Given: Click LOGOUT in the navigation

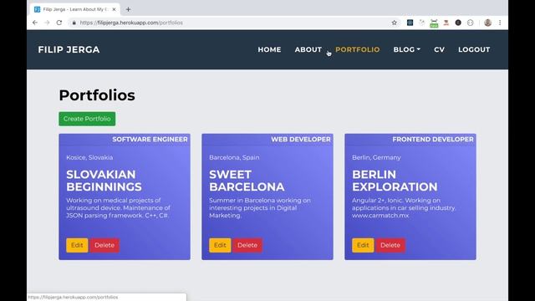Looking at the screenshot, I should [x=474, y=49].
